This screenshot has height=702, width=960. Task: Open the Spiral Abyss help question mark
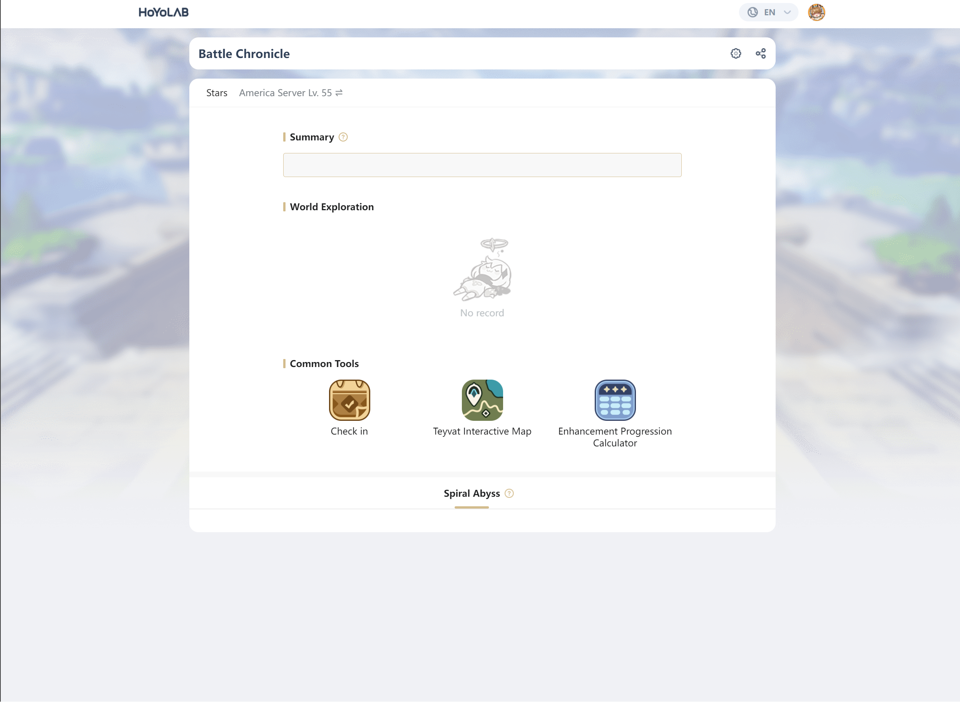pyautogui.click(x=509, y=494)
